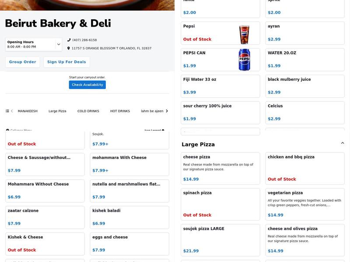Click the Icon Legend info icon
This screenshot has width=350, height=262.
point(162,130)
